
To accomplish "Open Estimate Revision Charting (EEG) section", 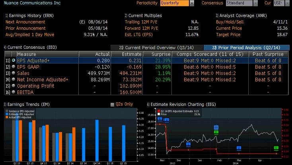I will 181,104.
